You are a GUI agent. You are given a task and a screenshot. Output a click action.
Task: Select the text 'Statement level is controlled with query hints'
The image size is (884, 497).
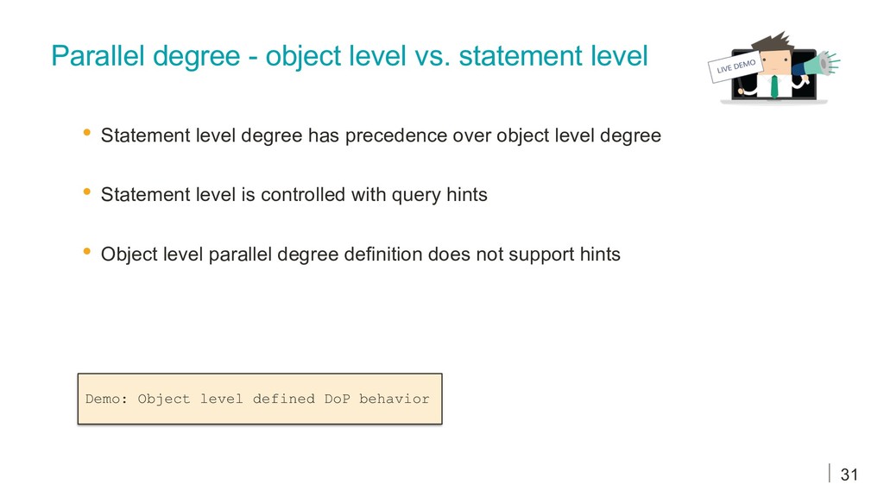coord(294,195)
